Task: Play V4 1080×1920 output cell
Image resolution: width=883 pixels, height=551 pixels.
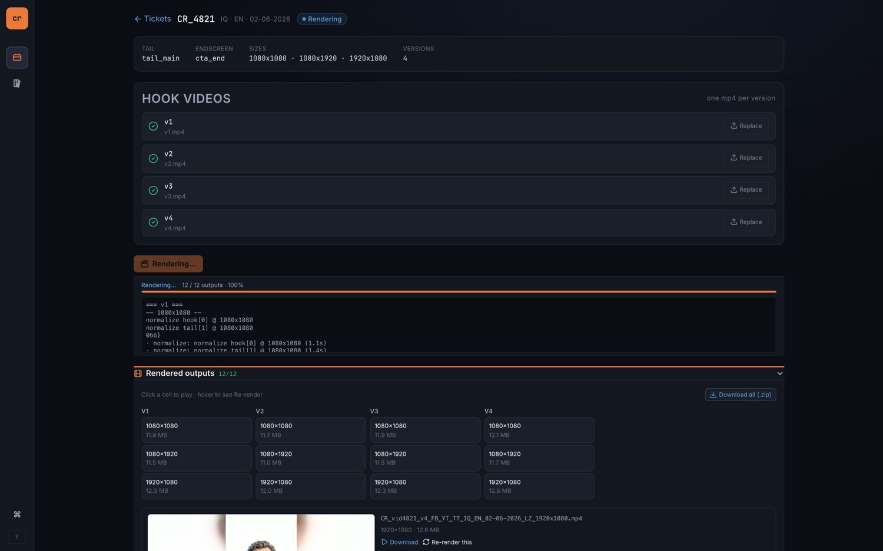Action: 539,458
